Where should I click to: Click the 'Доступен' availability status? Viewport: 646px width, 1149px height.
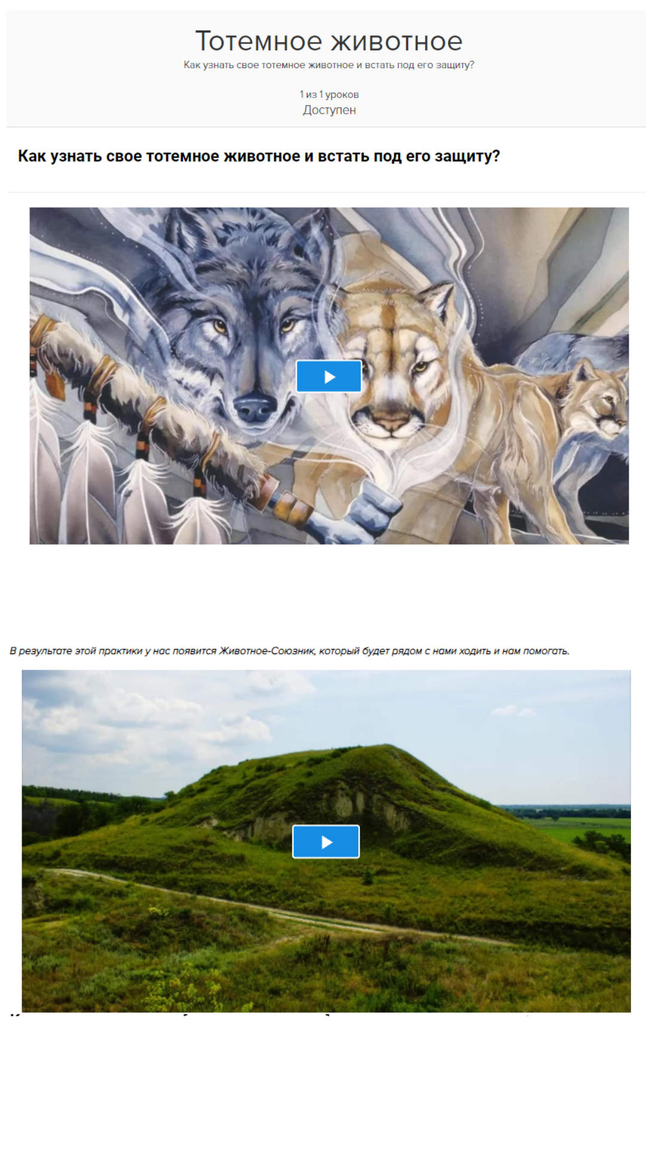tap(329, 110)
